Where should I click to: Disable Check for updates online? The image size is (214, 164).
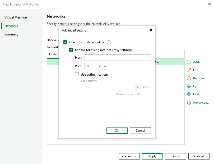(x=65, y=42)
